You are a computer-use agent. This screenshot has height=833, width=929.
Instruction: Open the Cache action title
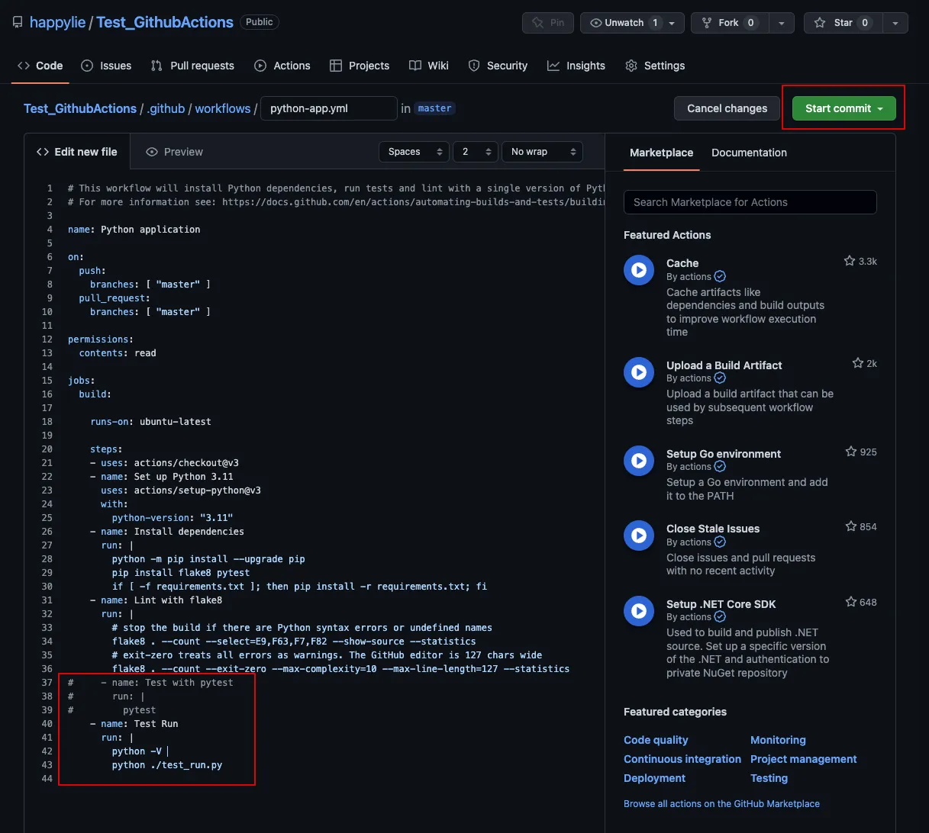[682, 263]
